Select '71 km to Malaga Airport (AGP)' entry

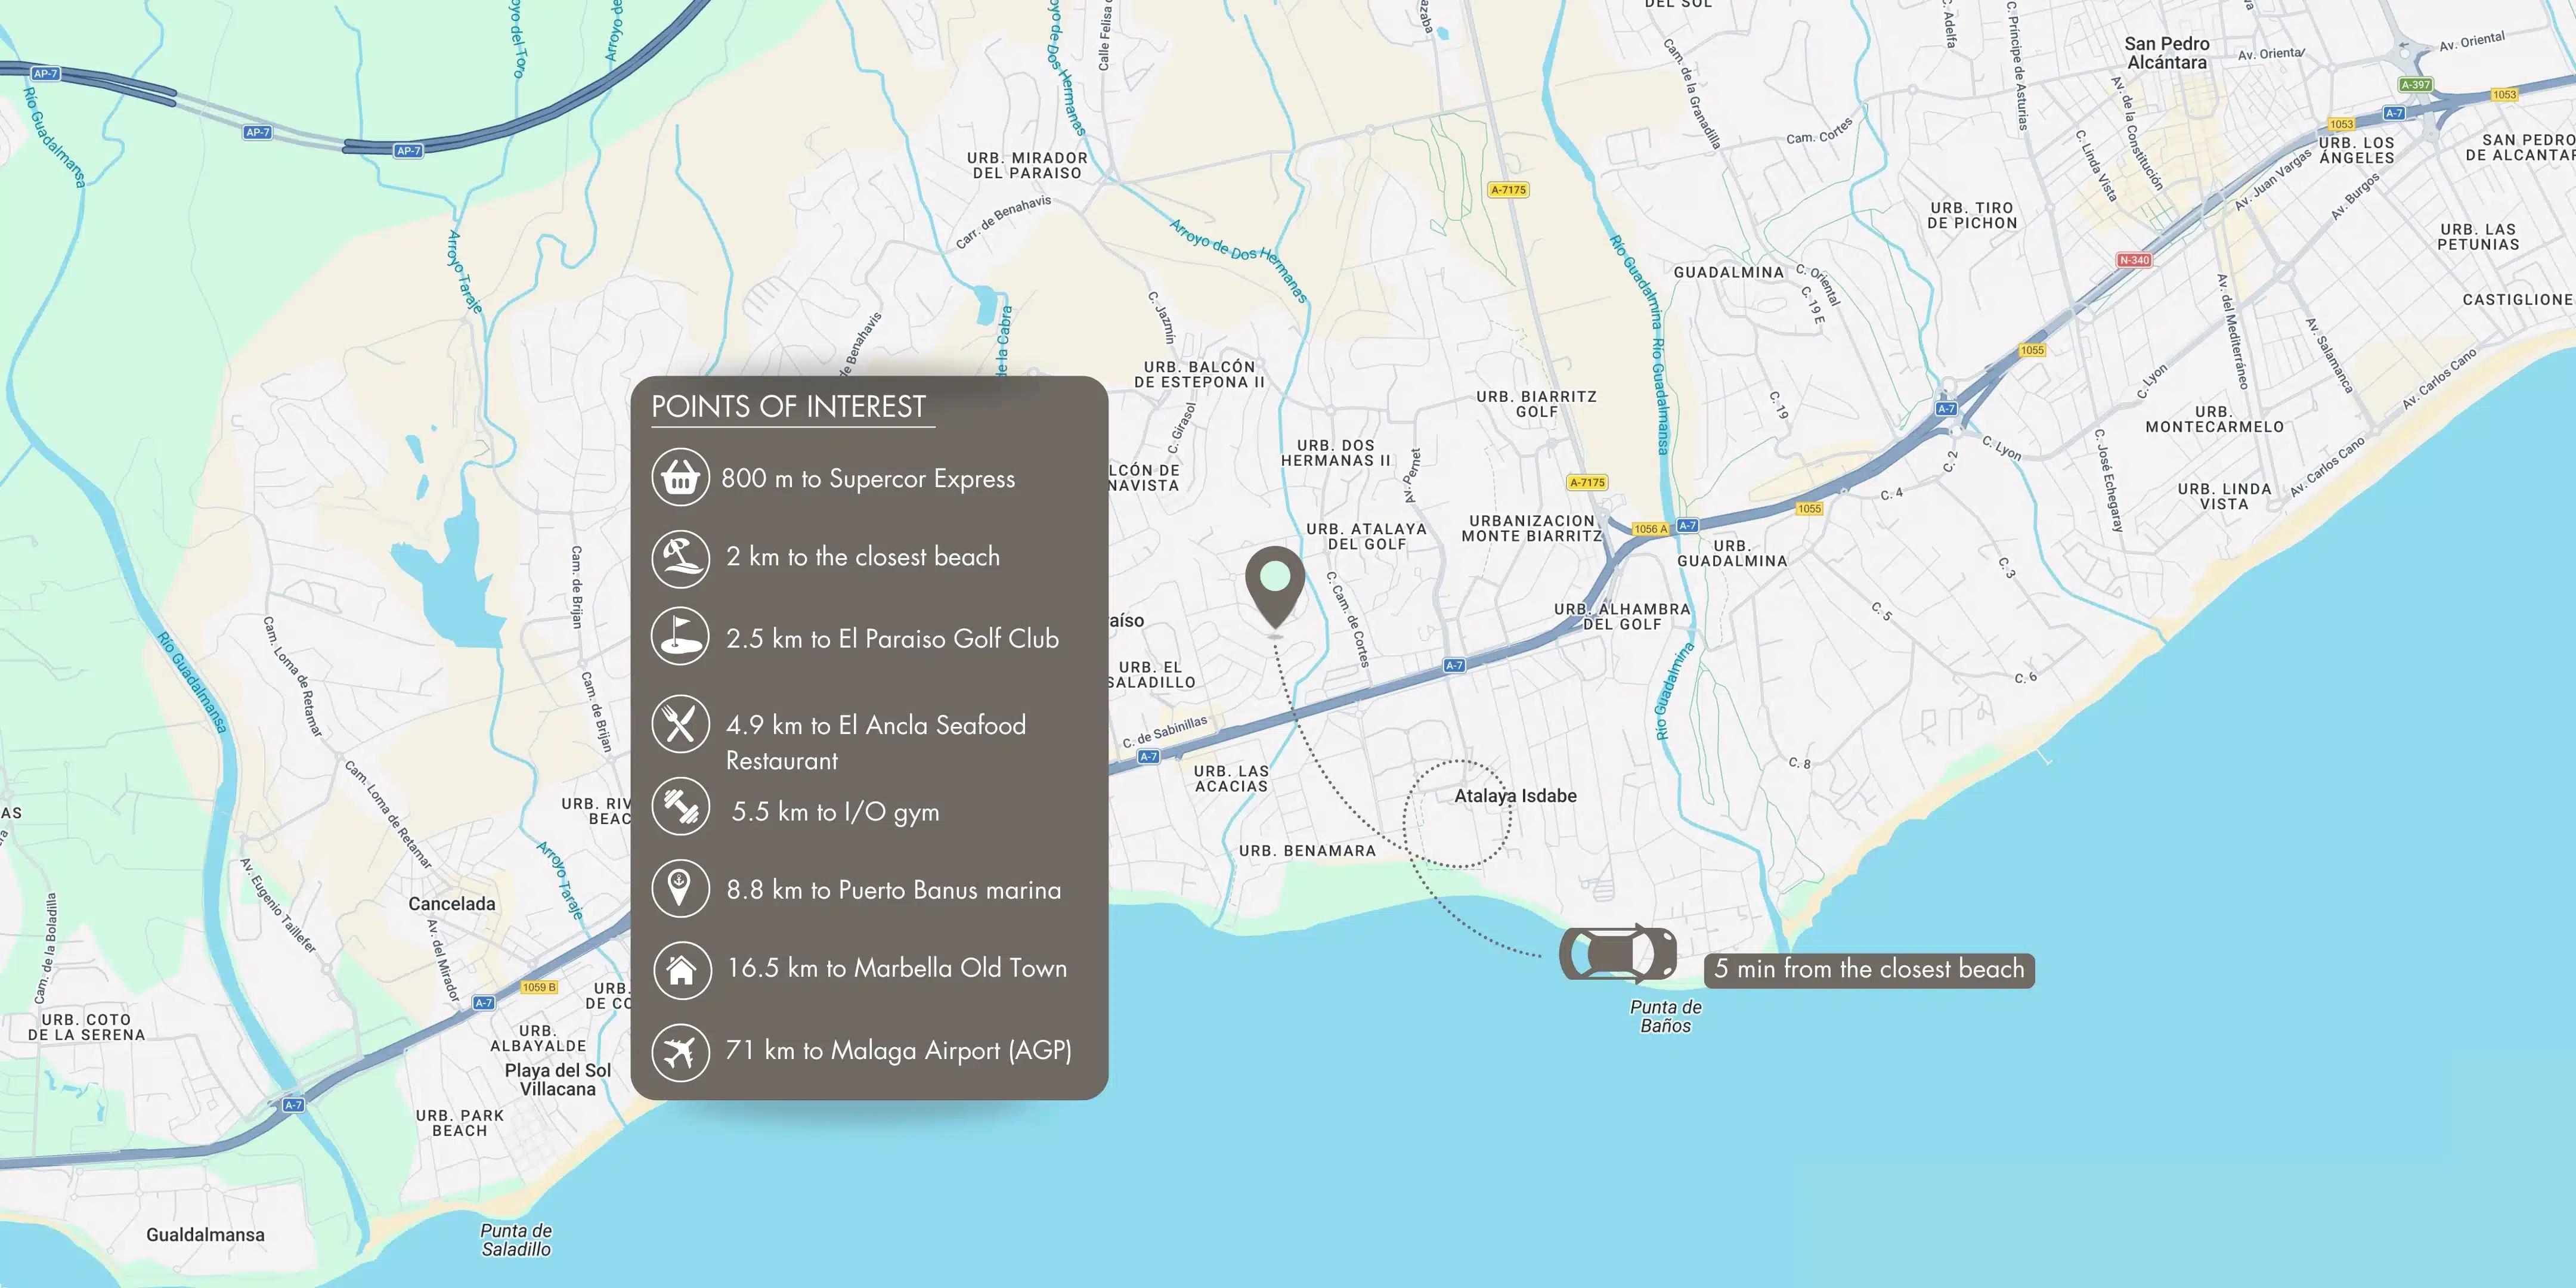pyautogui.click(x=898, y=1051)
